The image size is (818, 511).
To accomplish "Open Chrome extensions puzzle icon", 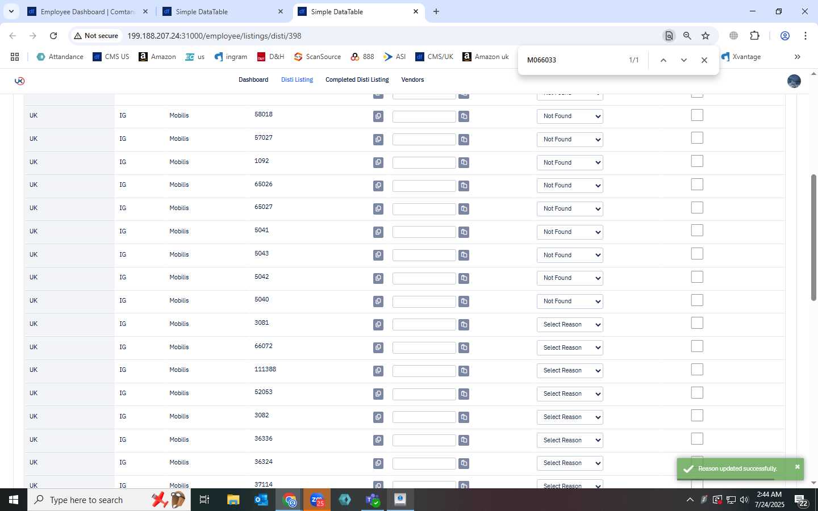I will (754, 36).
